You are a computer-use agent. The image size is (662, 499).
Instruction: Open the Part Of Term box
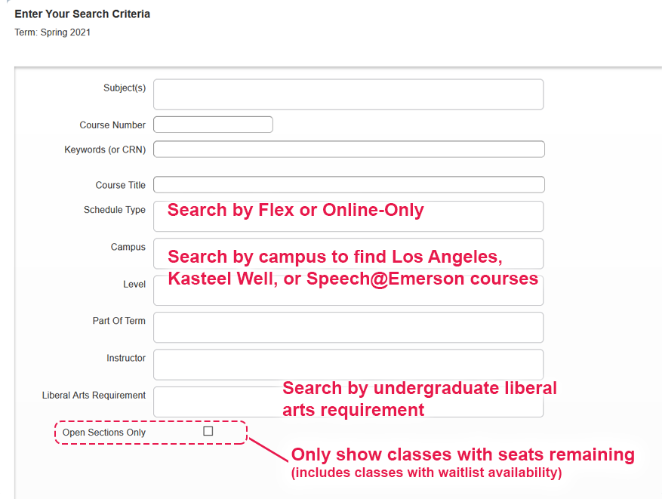(348, 328)
